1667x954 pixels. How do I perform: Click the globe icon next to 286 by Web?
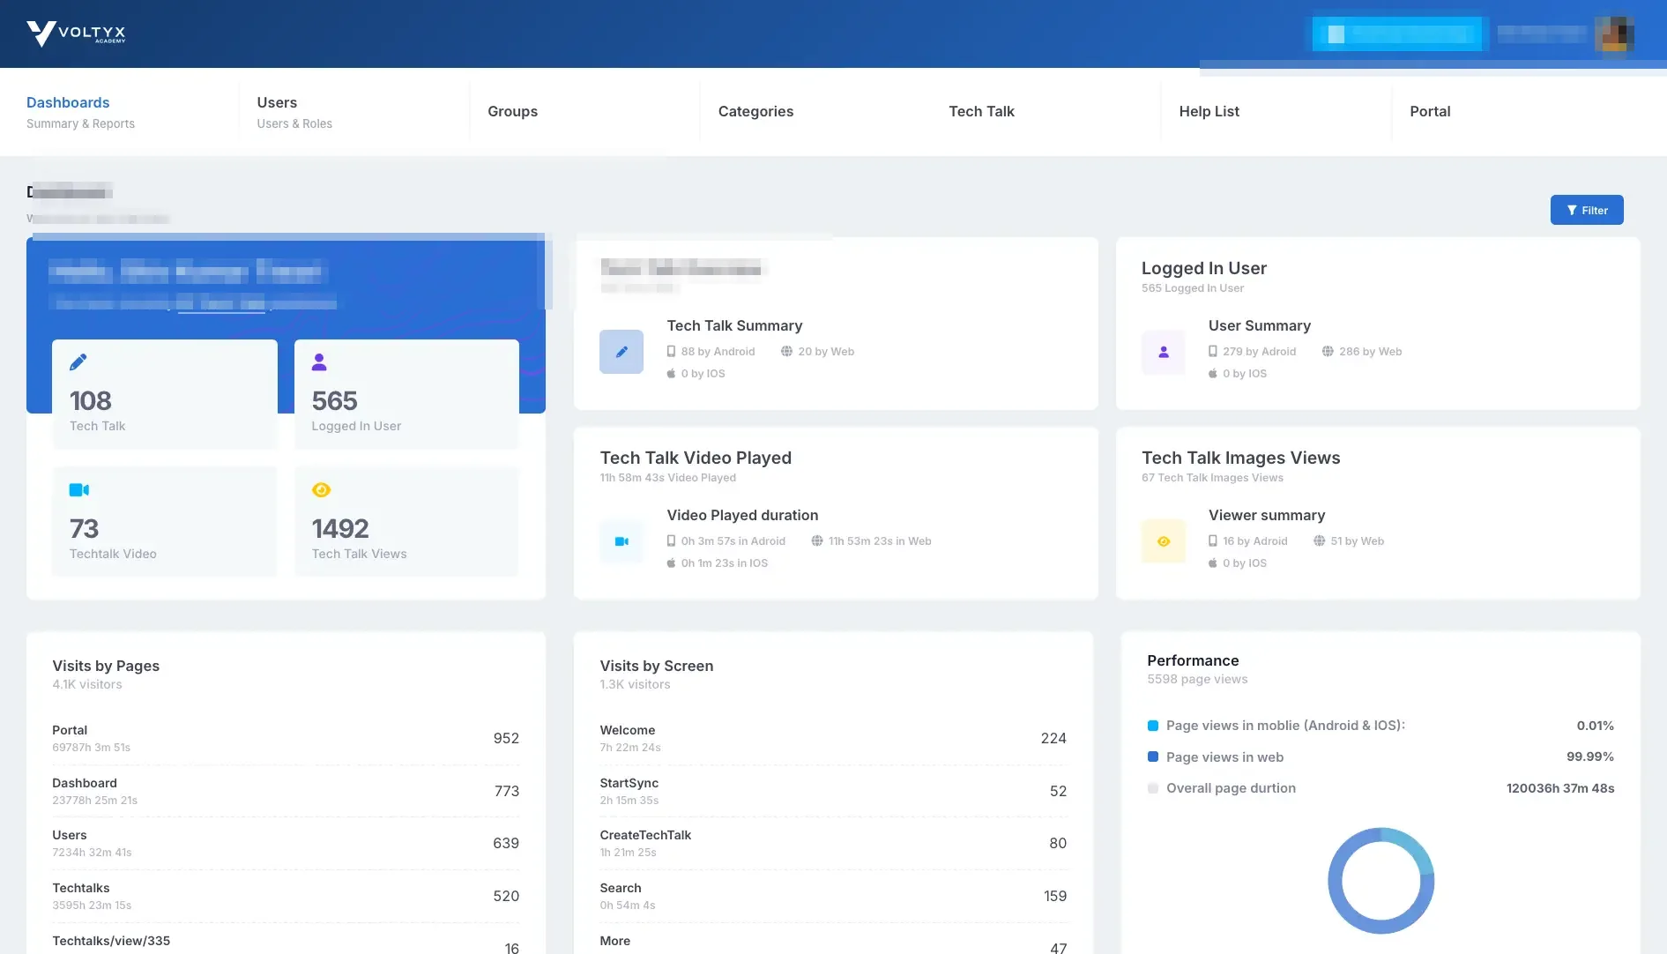pos(1328,351)
